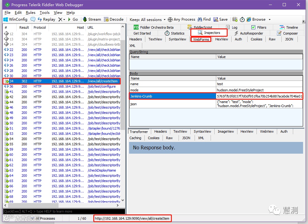Open the Log tab
The height and width of the screenshot is (224, 308).
click(x=232, y=27)
